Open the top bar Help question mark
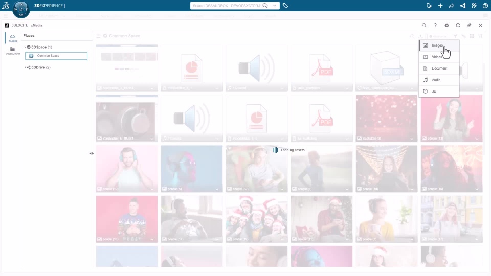Viewport: 491px width, 276px height. [485, 6]
